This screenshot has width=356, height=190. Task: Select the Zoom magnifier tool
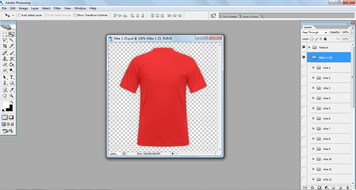coord(11,96)
